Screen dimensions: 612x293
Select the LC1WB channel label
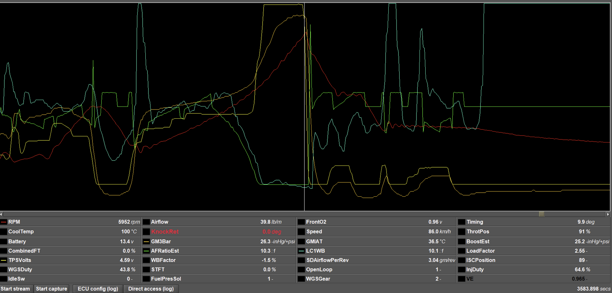coord(315,251)
